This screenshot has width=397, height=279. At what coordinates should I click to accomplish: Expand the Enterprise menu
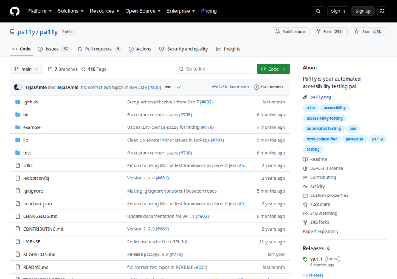click(x=181, y=11)
